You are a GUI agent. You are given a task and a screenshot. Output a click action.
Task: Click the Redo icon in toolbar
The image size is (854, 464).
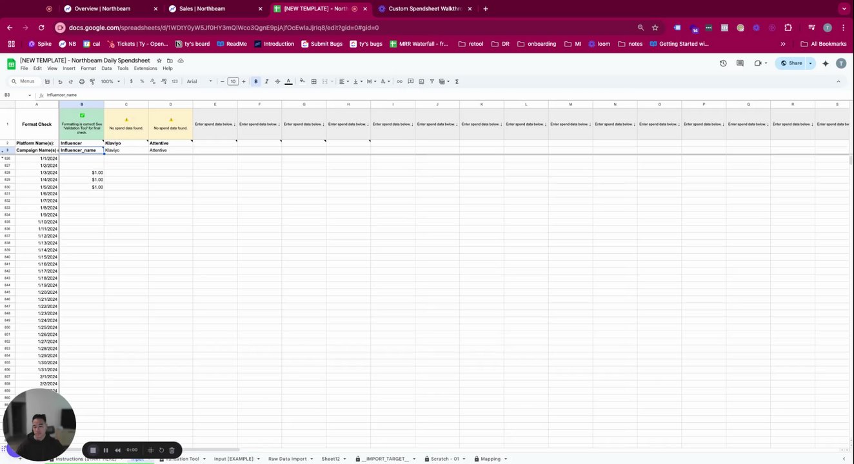[x=70, y=82]
